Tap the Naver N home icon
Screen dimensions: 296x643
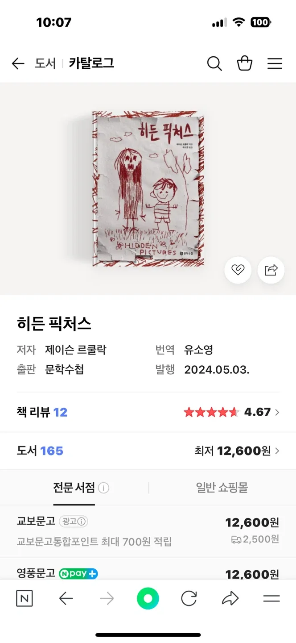coord(24,598)
